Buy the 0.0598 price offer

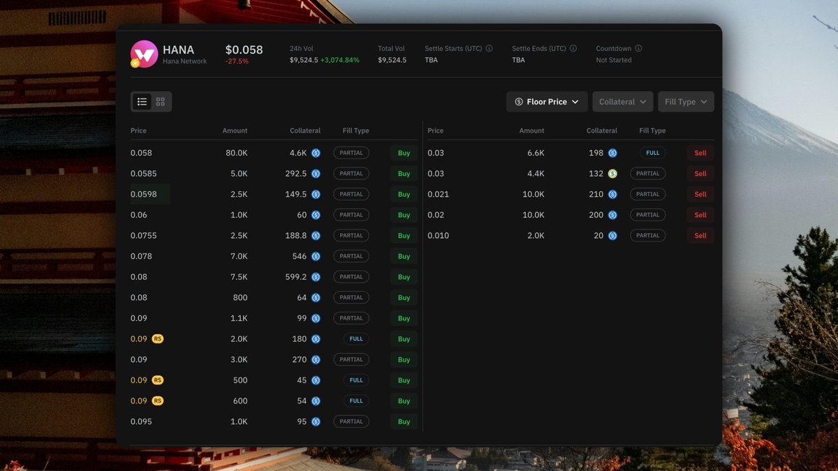(404, 194)
